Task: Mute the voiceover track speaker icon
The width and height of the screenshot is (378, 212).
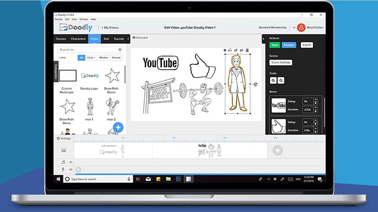Action: 70,170
